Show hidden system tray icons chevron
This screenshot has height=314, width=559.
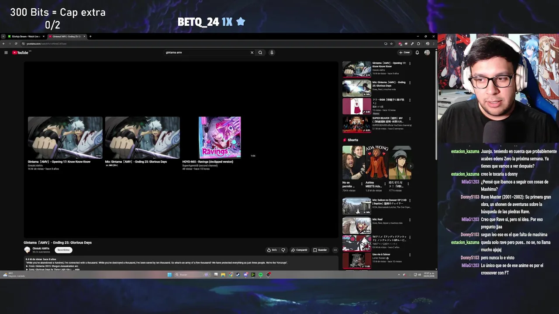tap(399, 275)
